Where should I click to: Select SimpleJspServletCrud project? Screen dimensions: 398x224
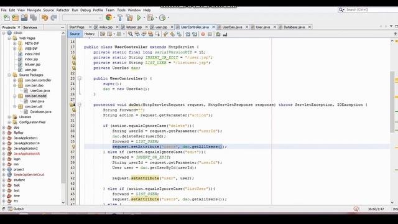[x=29, y=175]
